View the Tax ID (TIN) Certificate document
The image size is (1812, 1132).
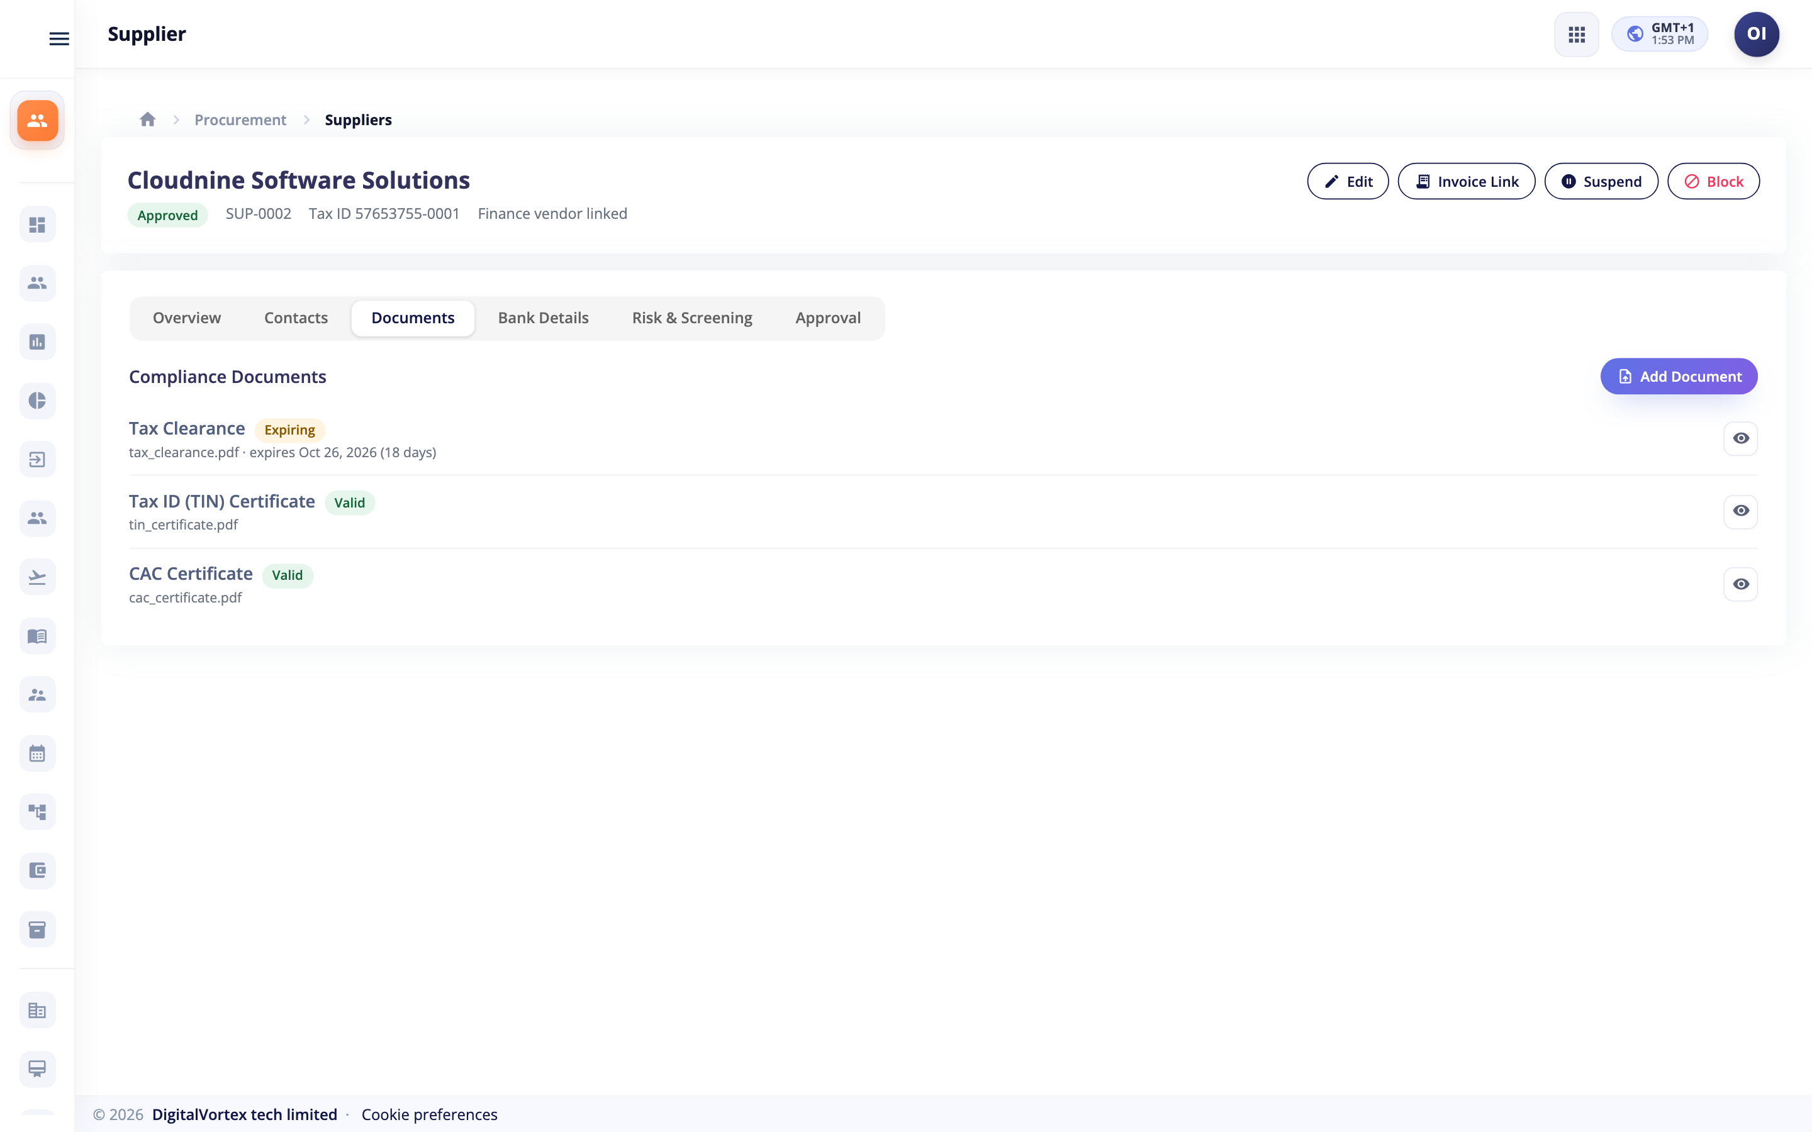1740,511
